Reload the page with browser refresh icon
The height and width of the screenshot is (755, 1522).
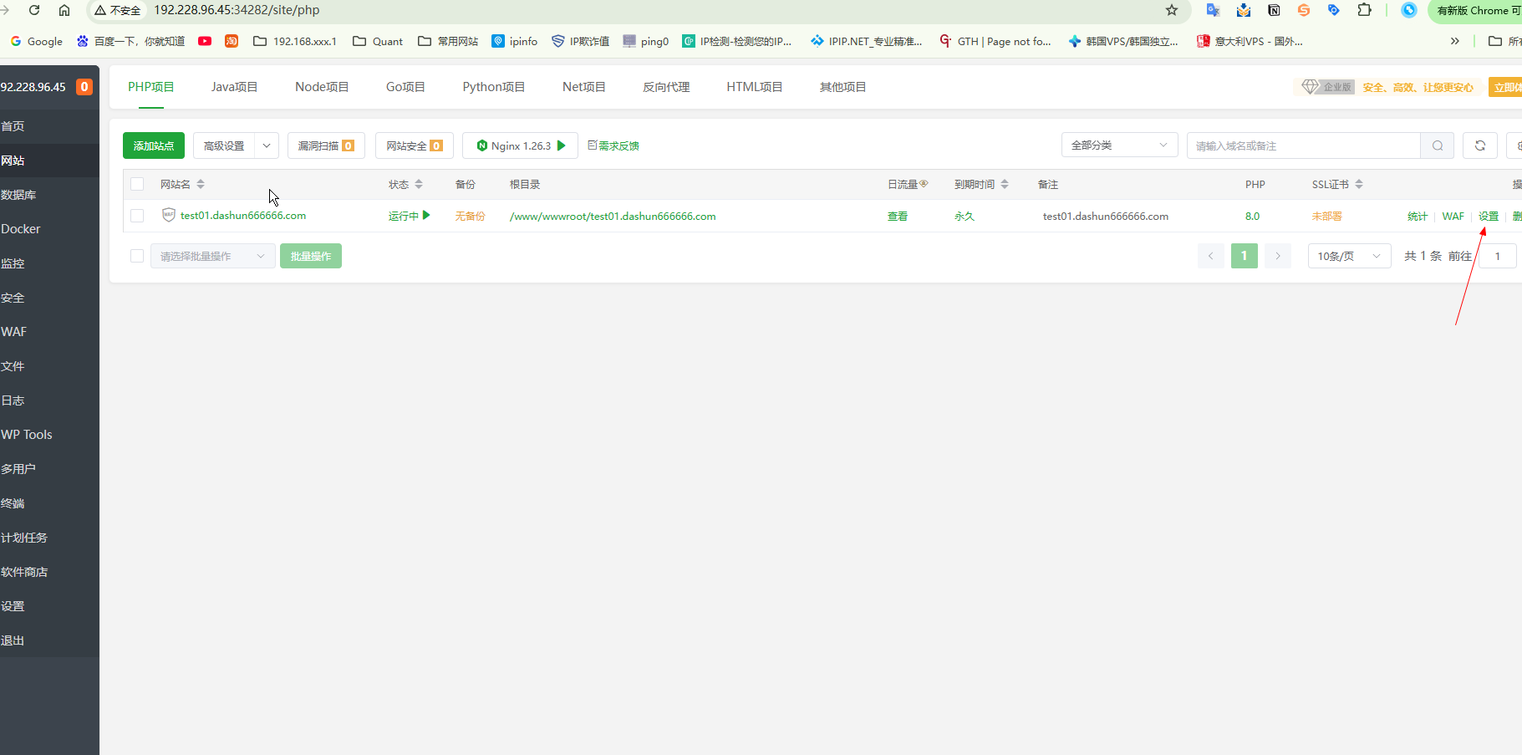(34, 10)
